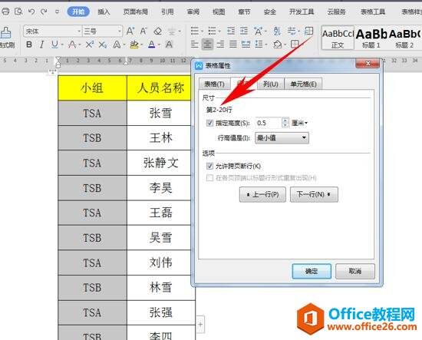
Task: Go to the previous row
Action: coord(262,194)
